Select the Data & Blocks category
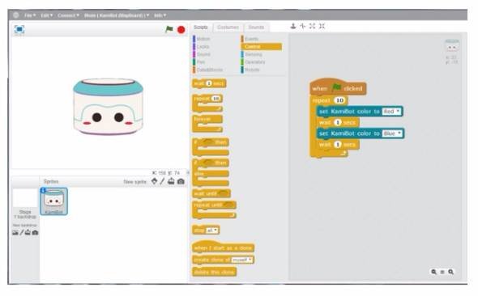The height and width of the screenshot is (296, 478). click(208, 70)
